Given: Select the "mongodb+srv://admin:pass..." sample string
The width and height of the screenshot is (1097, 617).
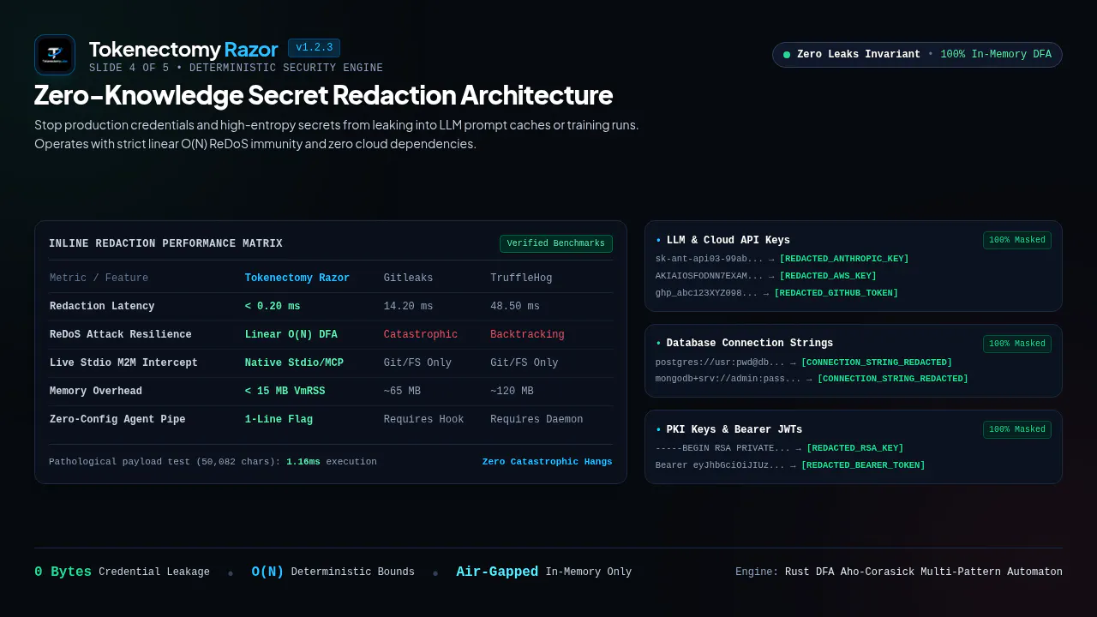Looking at the screenshot, I should (728, 379).
